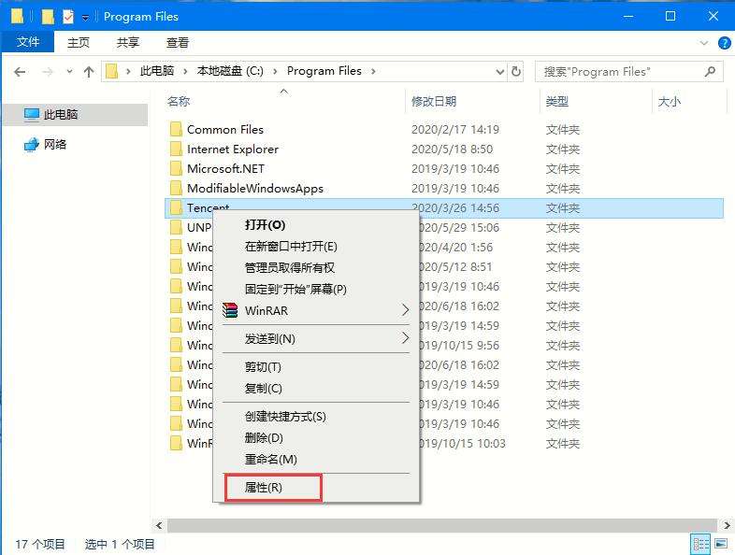Switch to large icons view in status bar
Viewport: 735px width, 555px height.
click(x=721, y=544)
